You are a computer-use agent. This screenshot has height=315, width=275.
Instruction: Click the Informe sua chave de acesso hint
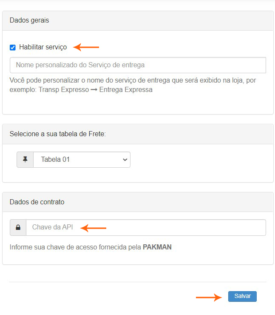(x=75, y=247)
